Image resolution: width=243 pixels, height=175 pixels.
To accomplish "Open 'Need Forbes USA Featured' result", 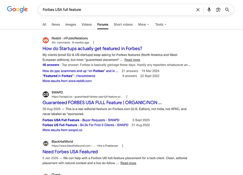I will coord(70,152).
